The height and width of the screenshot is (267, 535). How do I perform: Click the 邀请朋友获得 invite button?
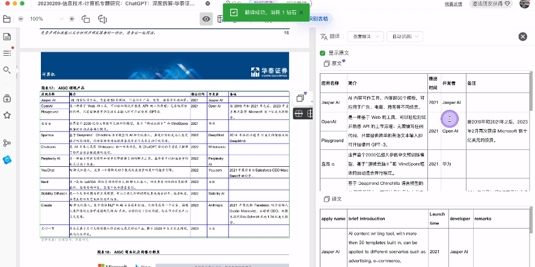click(x=491, y=4)
